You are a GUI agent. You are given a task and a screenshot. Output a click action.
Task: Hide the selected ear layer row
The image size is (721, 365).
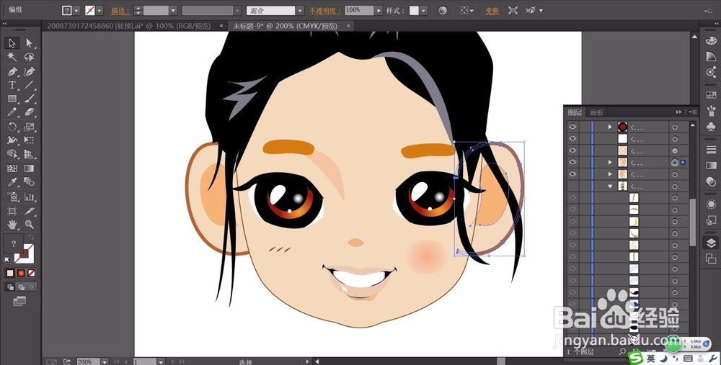[x=572, y=162]
